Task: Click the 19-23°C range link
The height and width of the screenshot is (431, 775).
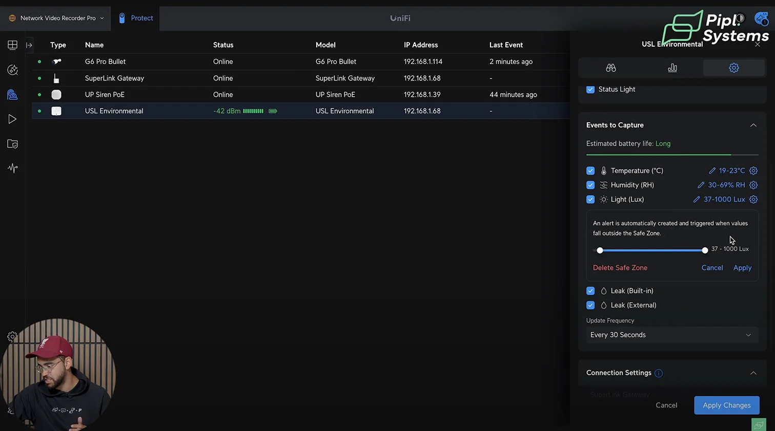Action: tap(732, 170)
